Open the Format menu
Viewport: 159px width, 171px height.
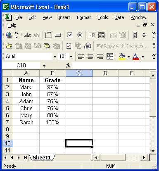point(84,17)
